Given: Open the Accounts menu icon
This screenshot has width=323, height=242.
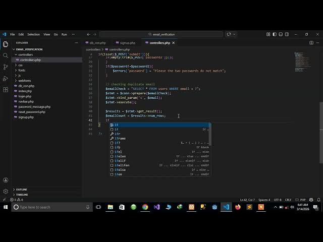Looking at the screenshot, I should click(6, 180).
